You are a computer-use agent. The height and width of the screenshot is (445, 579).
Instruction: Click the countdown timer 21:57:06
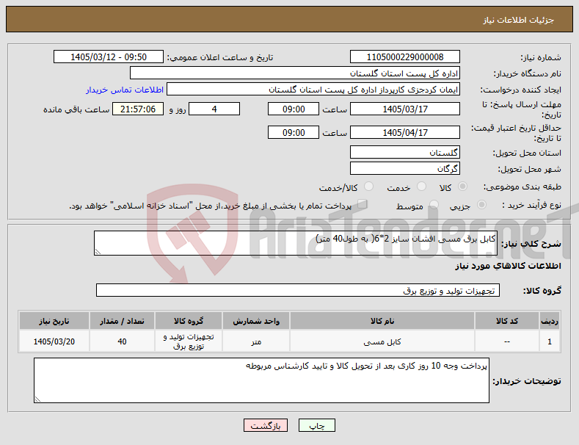138,109
